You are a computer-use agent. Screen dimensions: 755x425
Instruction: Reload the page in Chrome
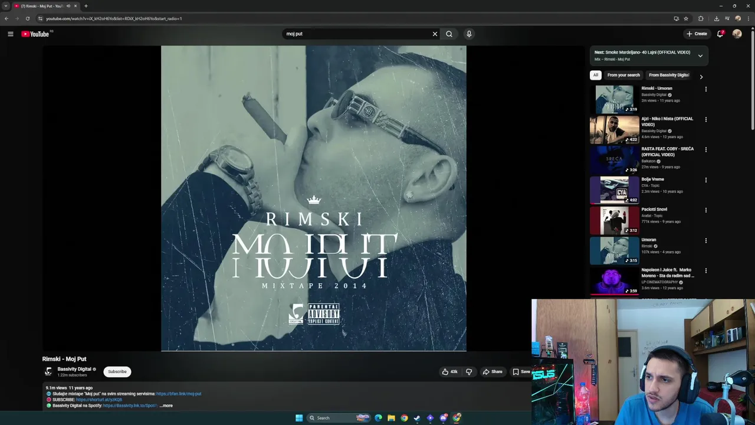pyautogui.click(x=28, y=18)
